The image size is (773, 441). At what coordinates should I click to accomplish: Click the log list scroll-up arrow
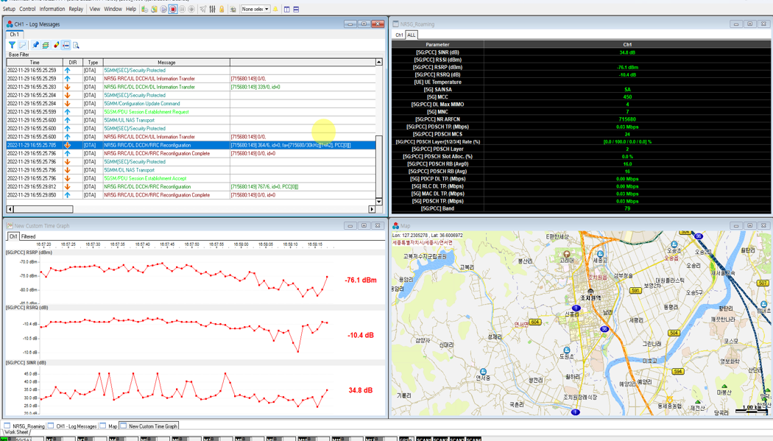(x=379, y=63)
